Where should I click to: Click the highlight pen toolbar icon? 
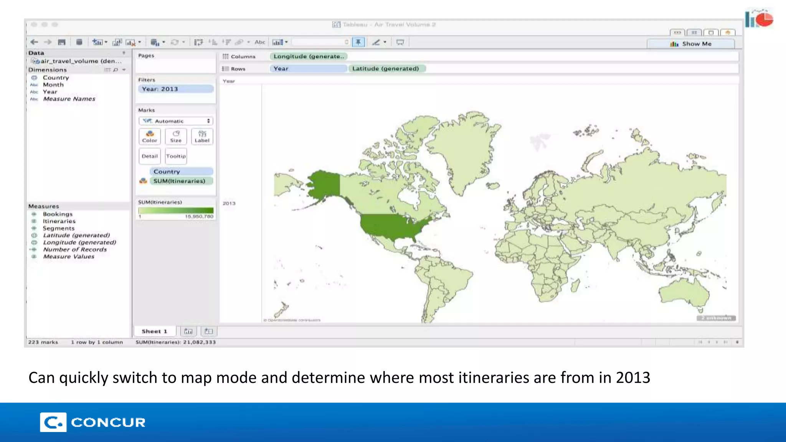pyautogui.click(x=376, y=42)
